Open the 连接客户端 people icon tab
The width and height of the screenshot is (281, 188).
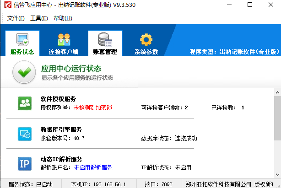point(64,39)
